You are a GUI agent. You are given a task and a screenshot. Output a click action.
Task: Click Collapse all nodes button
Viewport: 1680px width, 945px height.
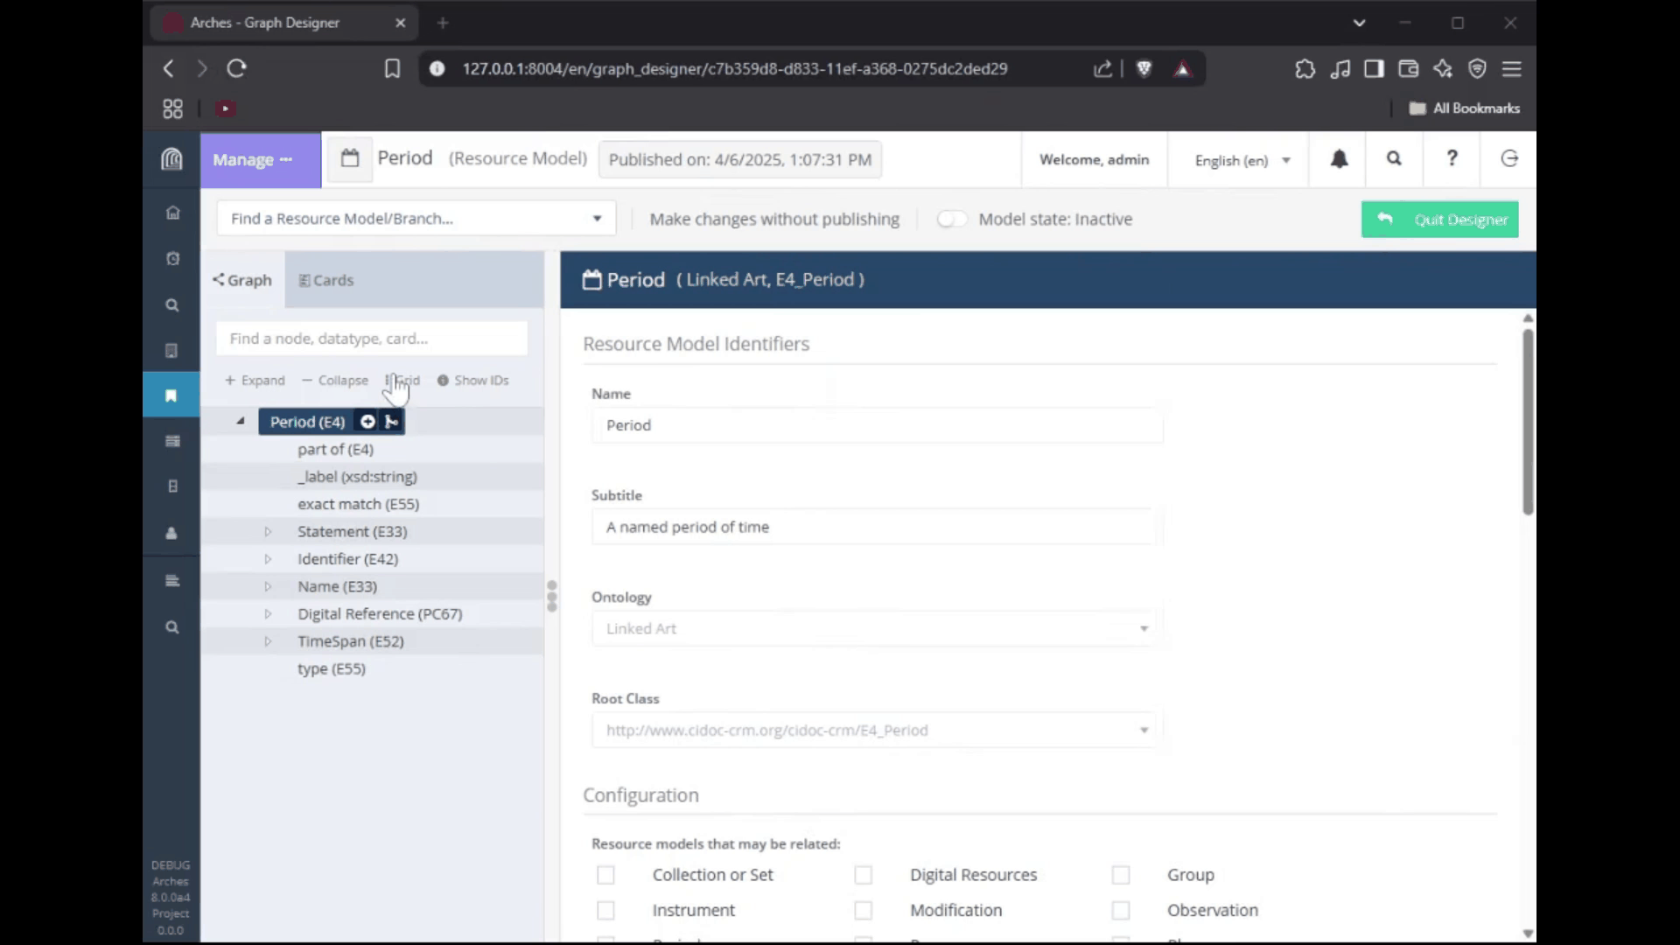[x=335, y=381]
